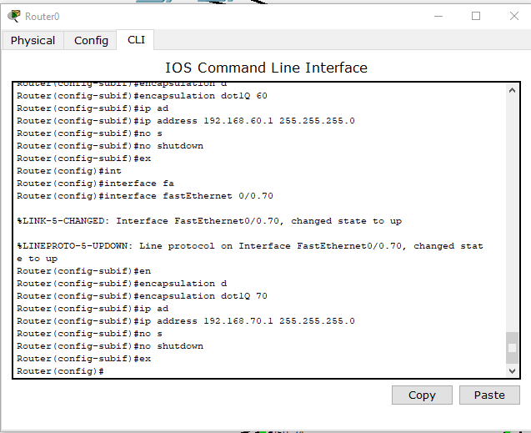Click the IOS Command Line Interface heading
Viewport: 531px width, 433px height.
pyautogui.click(x=266, y=68)
